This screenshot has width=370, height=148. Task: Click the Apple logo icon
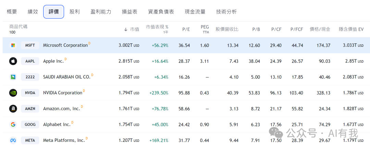pyautogui.click(x=13, y=61)
